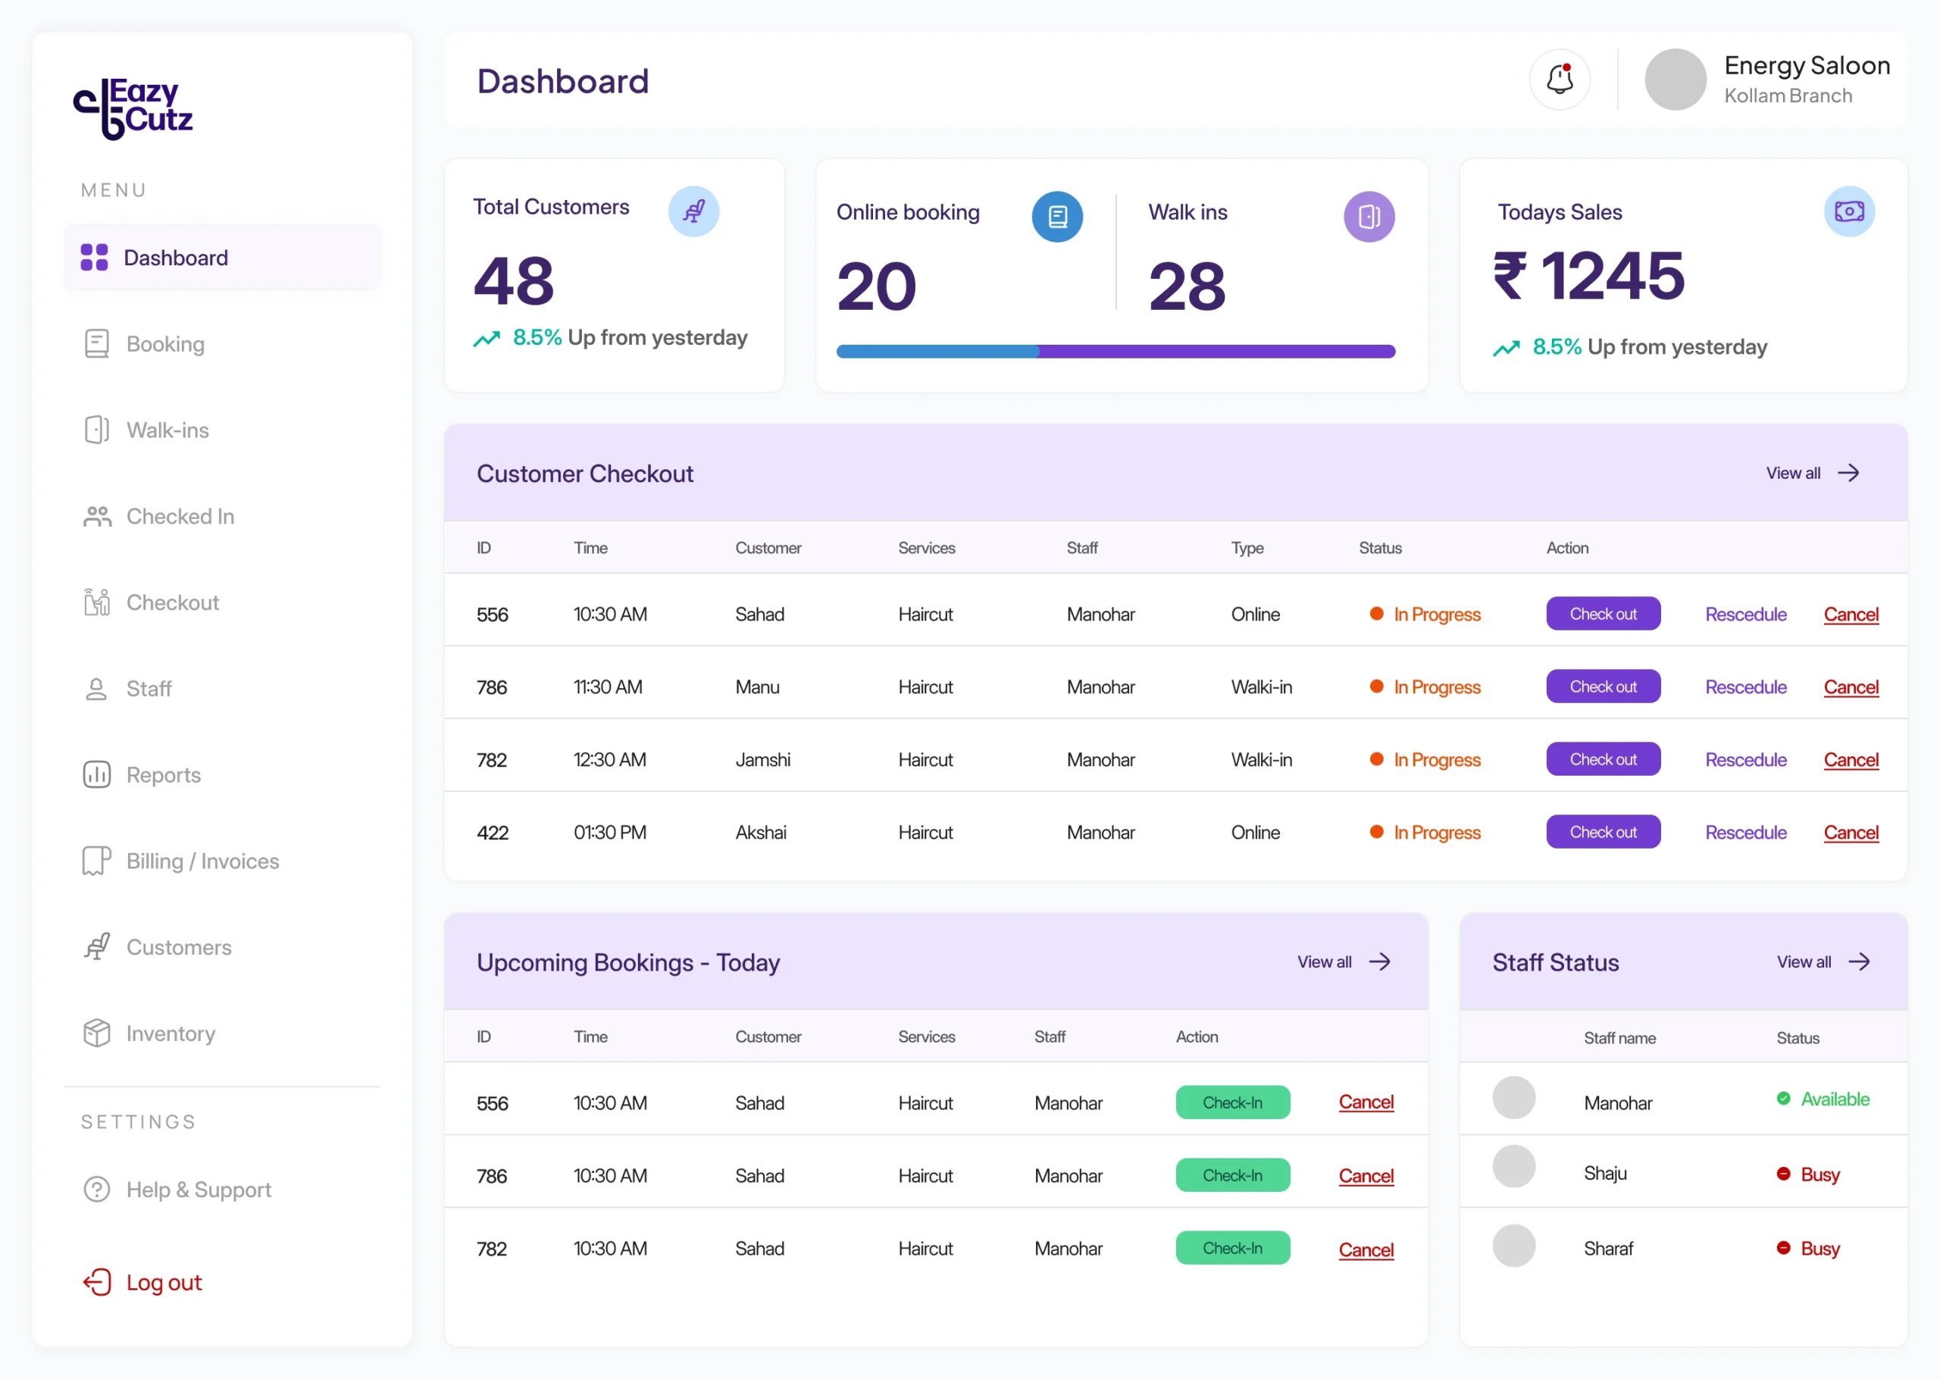Check-In upcoming booking ID 786
This screenshot has height=1379, width=1940.
[1232, 1176]
